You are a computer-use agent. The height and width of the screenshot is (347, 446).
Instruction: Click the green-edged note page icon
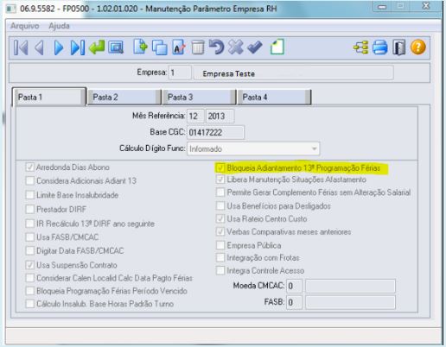277,47
